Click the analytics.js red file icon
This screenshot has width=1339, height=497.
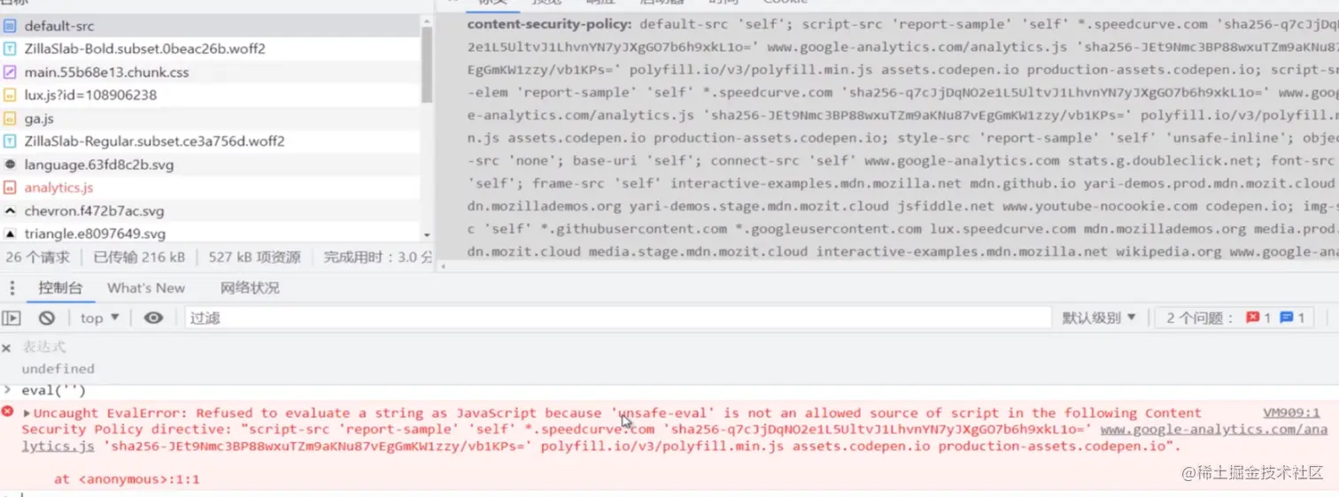(10, 187)
